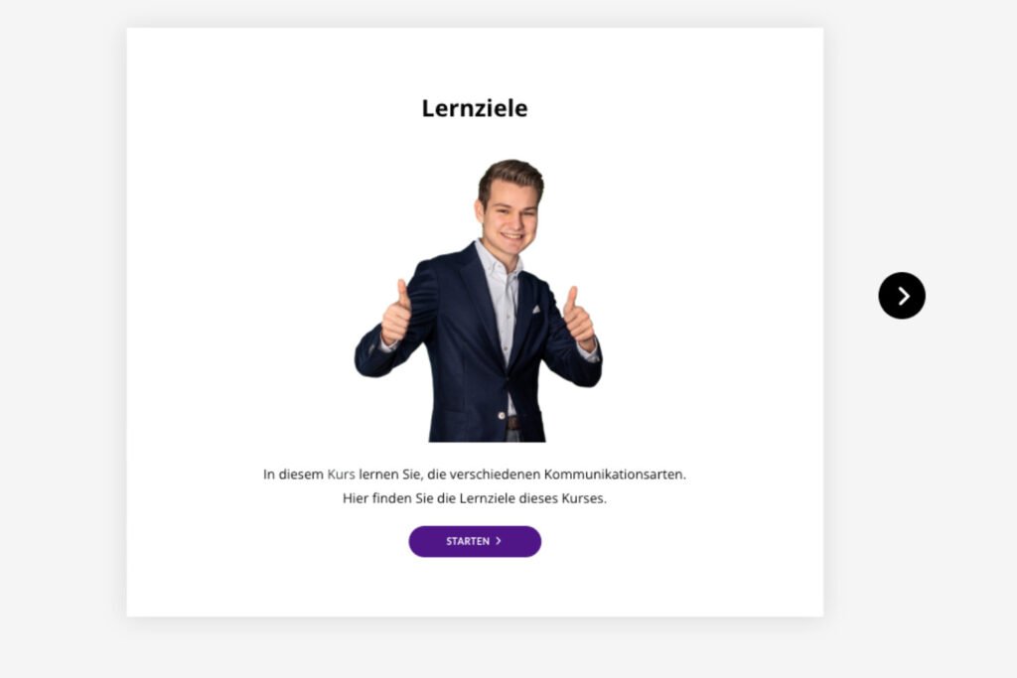Click the word Kommunikationsarten
Viewport: 1017px width, 678px height.
(x=614, y=475)
